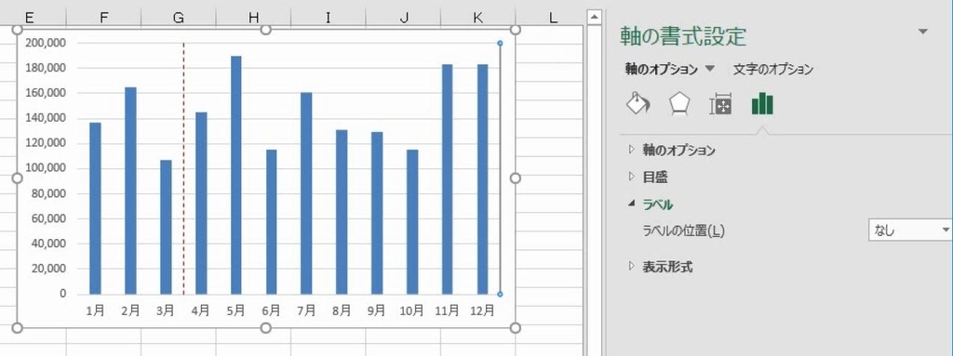Click the 5月 category axis label
Image resolution: width=953 pixels, height=356 pixels.
click(235, 310)
